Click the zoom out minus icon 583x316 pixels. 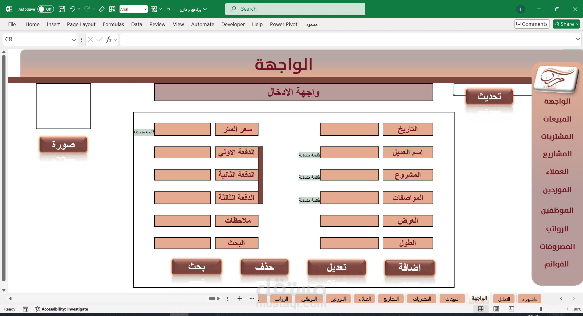click(x=523, y=309)
